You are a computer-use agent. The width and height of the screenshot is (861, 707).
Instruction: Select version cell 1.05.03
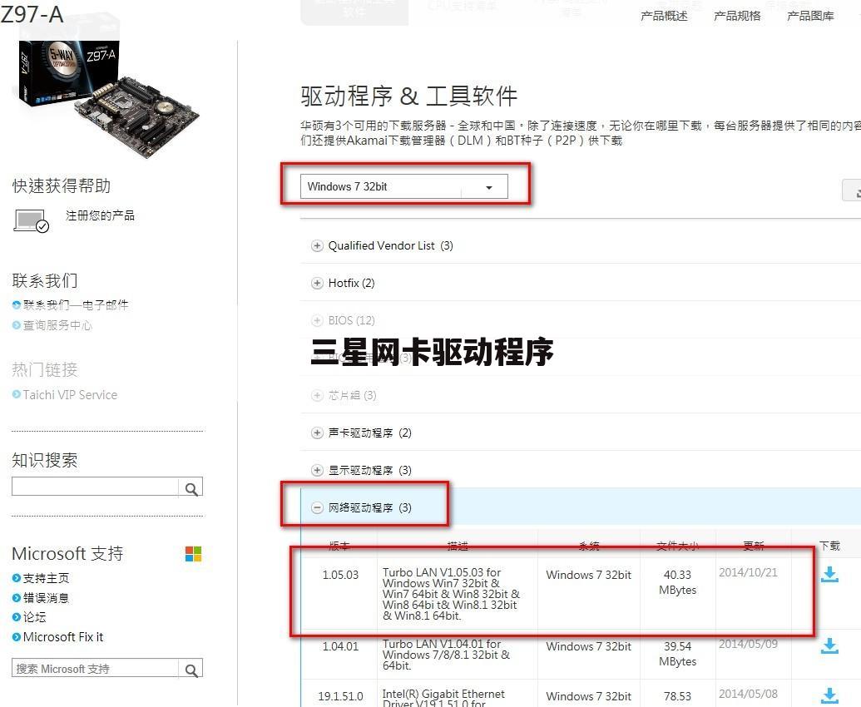click(340, 575)
